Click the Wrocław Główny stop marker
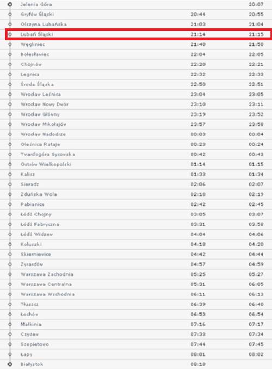 tap(10, 114)
